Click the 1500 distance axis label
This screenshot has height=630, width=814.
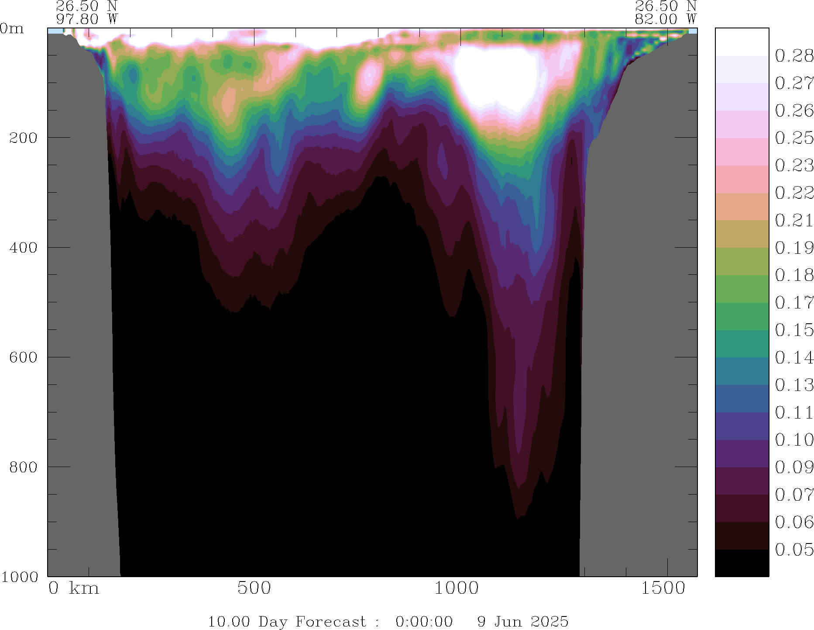point(663,588)
